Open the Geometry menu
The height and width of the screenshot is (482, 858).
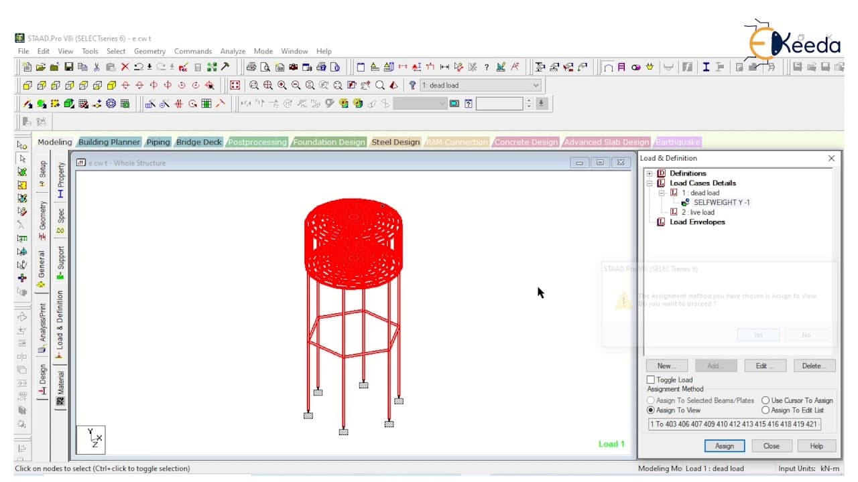149,51
